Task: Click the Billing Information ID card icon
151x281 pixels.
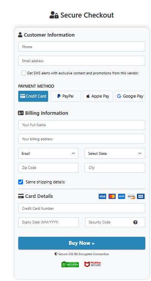Action: coord(21,113)
